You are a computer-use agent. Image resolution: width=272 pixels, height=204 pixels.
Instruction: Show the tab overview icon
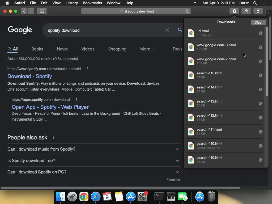[258, 11]
